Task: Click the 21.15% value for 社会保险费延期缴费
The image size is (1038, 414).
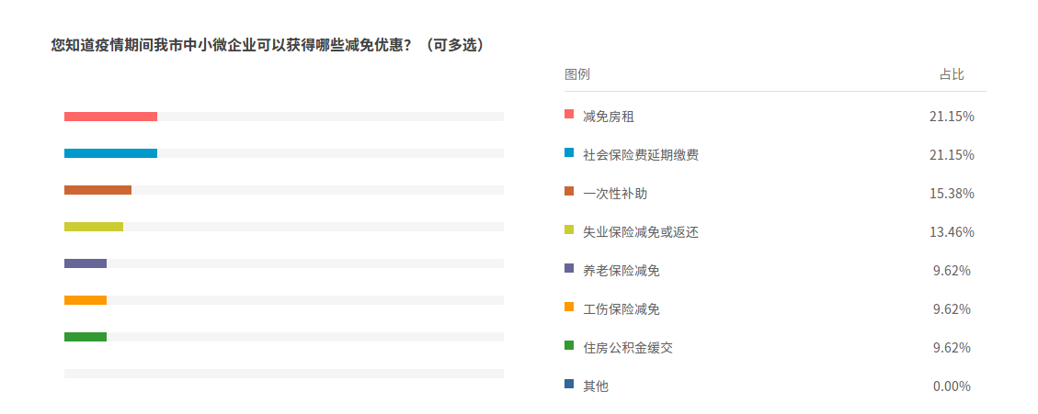Action: click(x=952, y=155)
